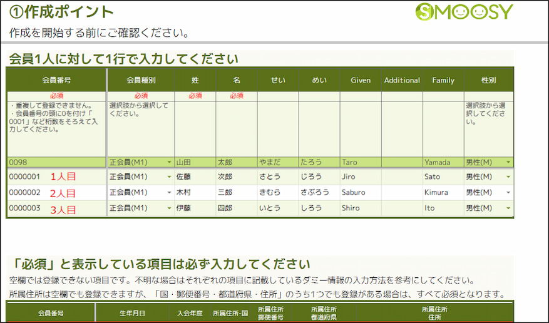Select the 姓 column header

coord(195,80)
